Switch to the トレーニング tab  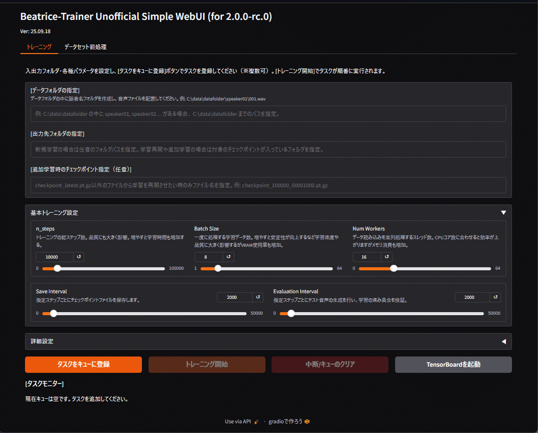tap(39, 47)
